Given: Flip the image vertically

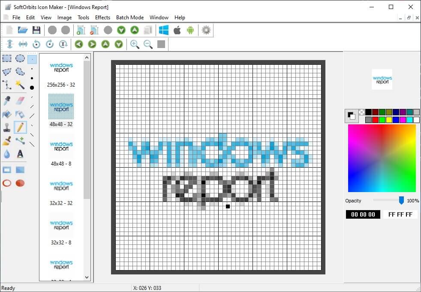Looking at the screenshot, I should [x=10, y=44].
